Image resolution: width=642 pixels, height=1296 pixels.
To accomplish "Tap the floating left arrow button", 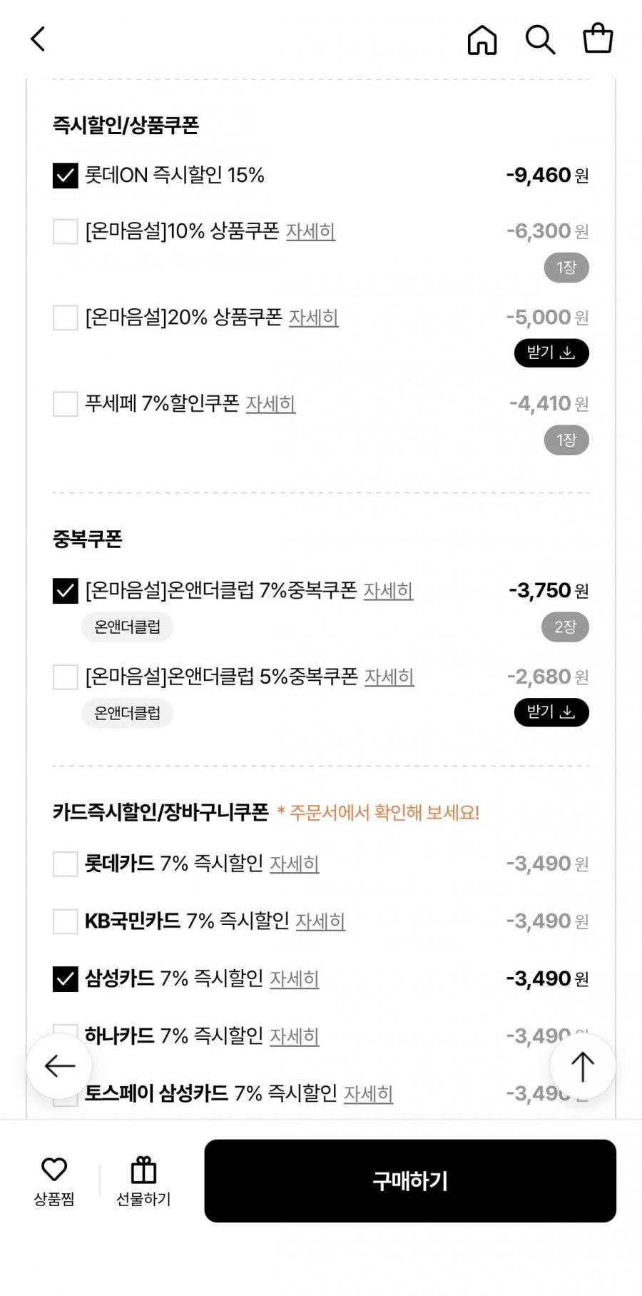I will point(59,1066).
